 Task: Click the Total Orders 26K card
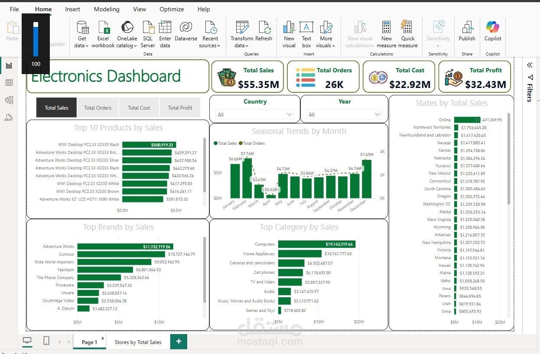(323, 77)
